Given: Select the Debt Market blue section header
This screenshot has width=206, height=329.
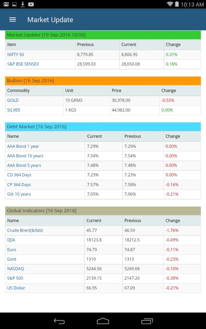Looking at the screenshot, I should coord(103,126).
